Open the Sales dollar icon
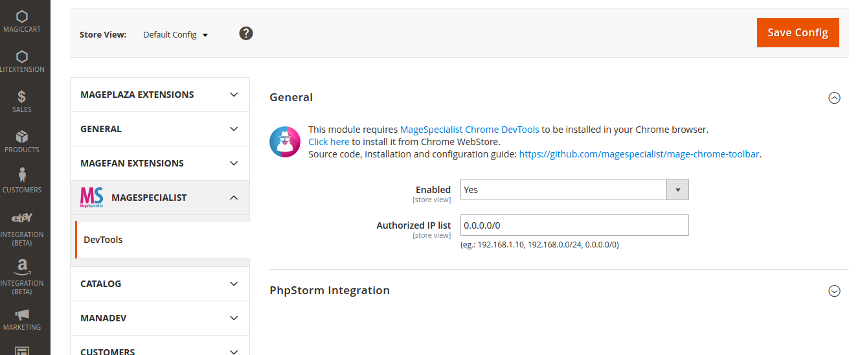The image size is (860, 355). click(x=22, y=97)
